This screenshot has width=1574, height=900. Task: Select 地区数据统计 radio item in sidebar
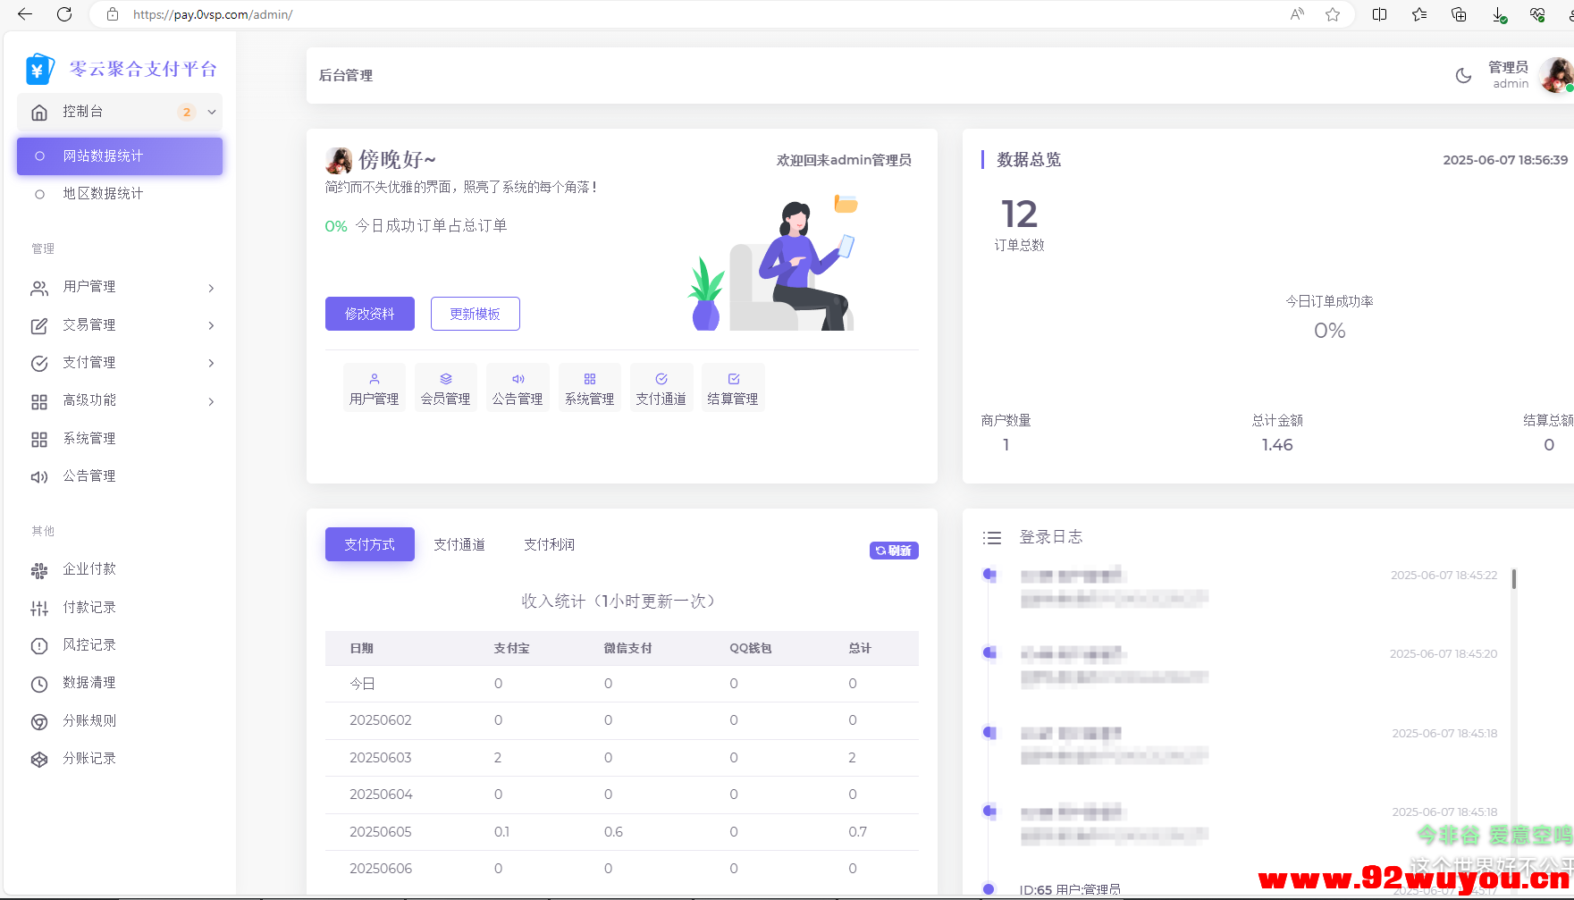click(x=103, y=194)
